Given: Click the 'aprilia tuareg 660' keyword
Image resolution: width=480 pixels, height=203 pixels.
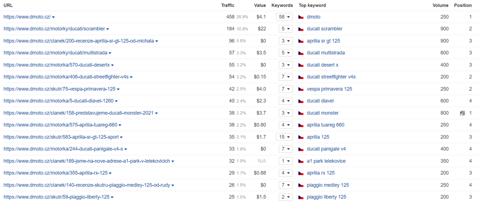Looking at the screenshot, I should (x=326, y=125).
